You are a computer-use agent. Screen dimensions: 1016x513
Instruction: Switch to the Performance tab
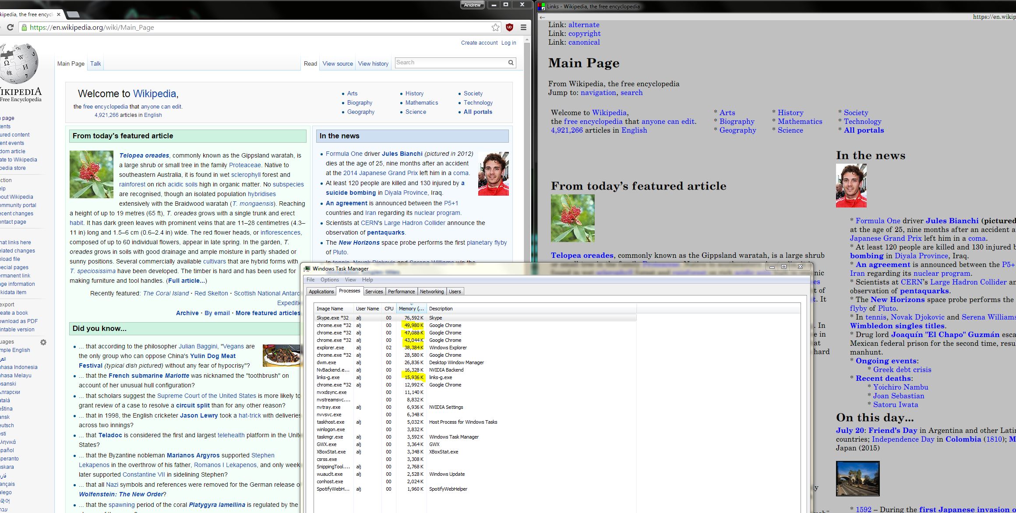[401, 292]
